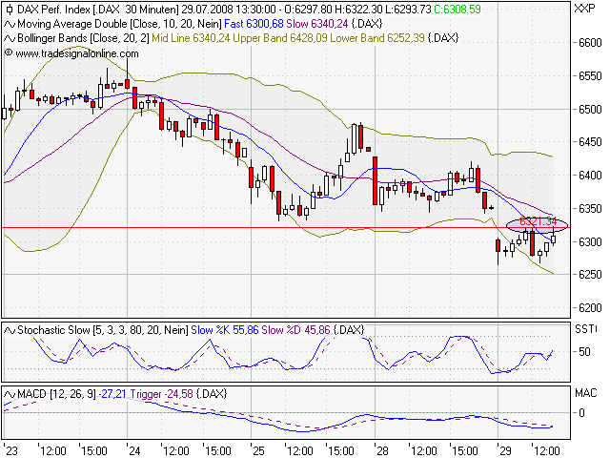Click the Mid Line 6340,24 value
The image size is (610, 458).
pos(191,38)
